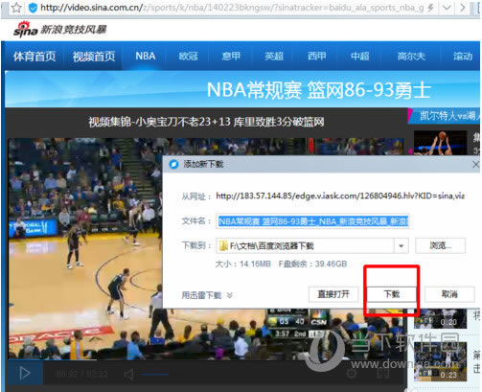This screenshot has height=392, width=482.
Task: Click the bookmark star icon in address bar
Action: (x=16, y=8)
